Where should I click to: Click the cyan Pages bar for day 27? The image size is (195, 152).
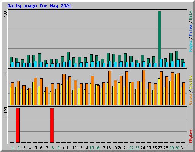pos(161,63)
